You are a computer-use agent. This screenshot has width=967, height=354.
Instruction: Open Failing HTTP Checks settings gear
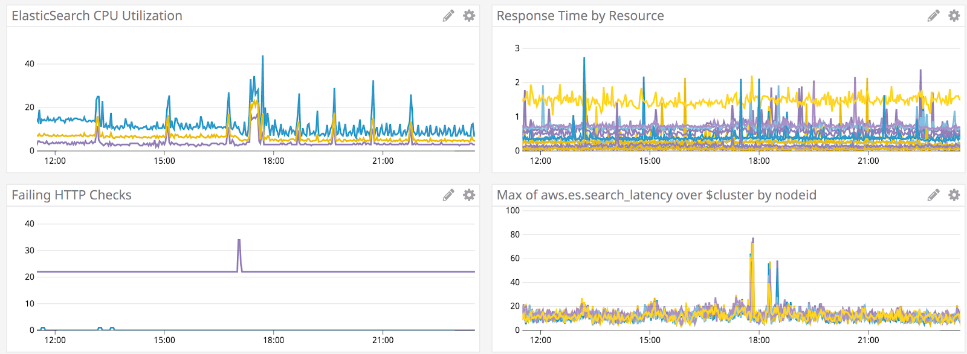pos(469,195)
